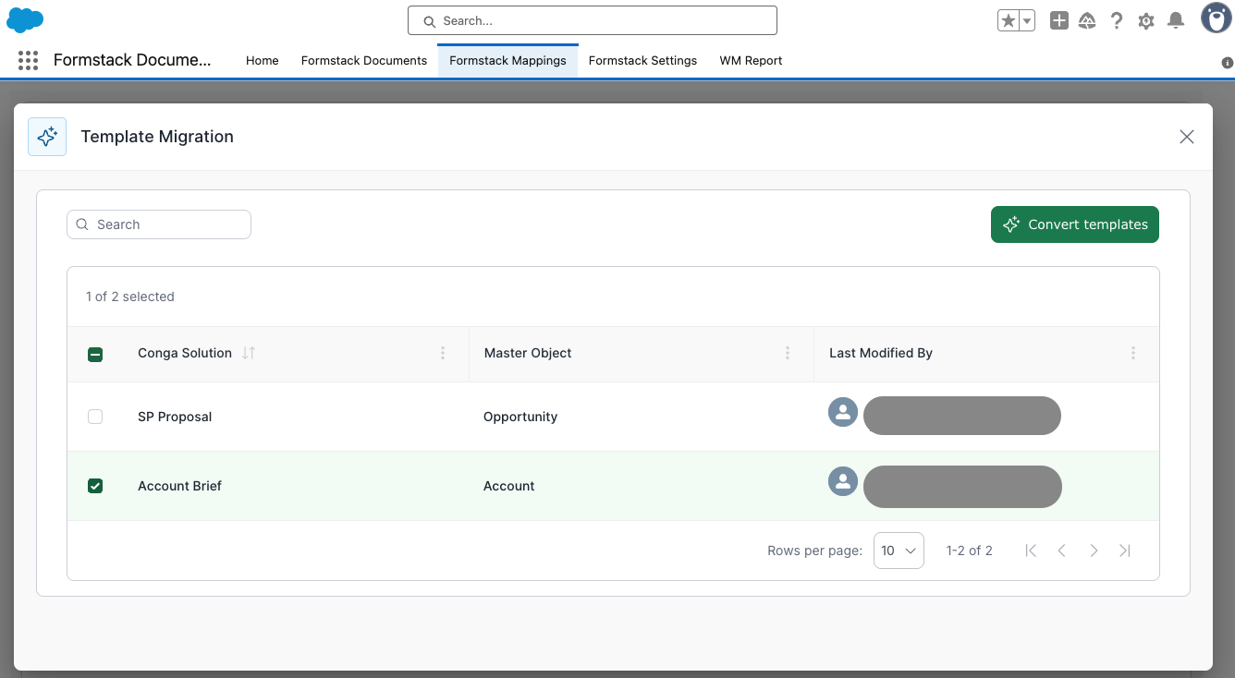This screenshot has height=678, width=1235.
Task: Open the Setup gear menu
Action: tap(1146, 20)
